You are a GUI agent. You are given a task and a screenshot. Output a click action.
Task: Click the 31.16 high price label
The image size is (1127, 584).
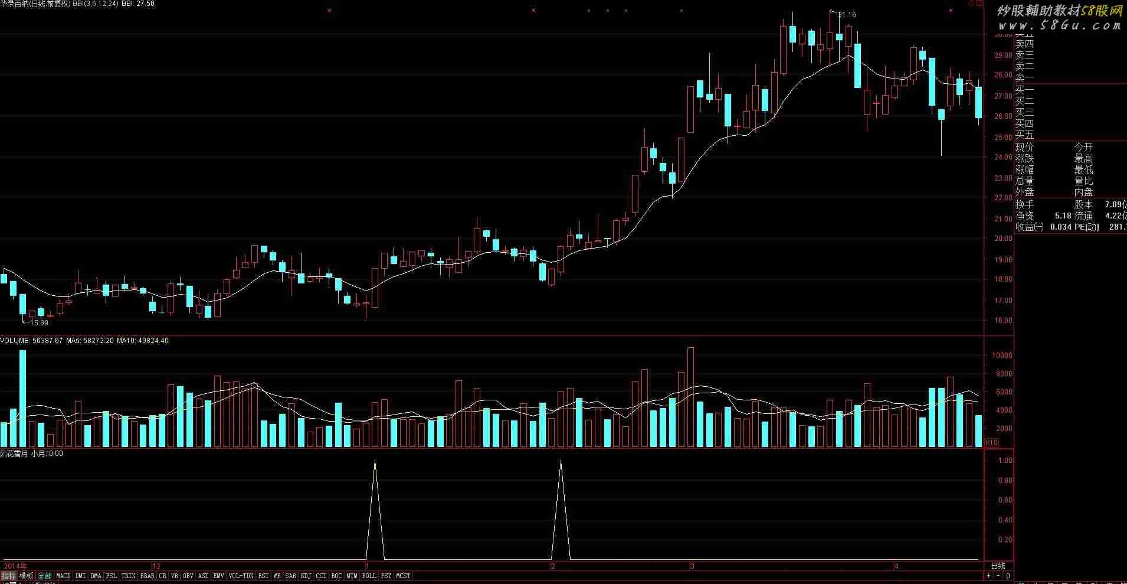point(847,15)
